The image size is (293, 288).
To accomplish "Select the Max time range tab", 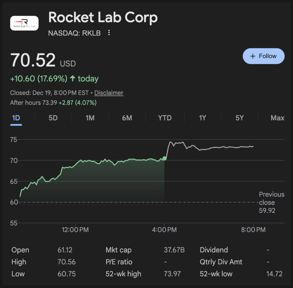I will (277, 118).
